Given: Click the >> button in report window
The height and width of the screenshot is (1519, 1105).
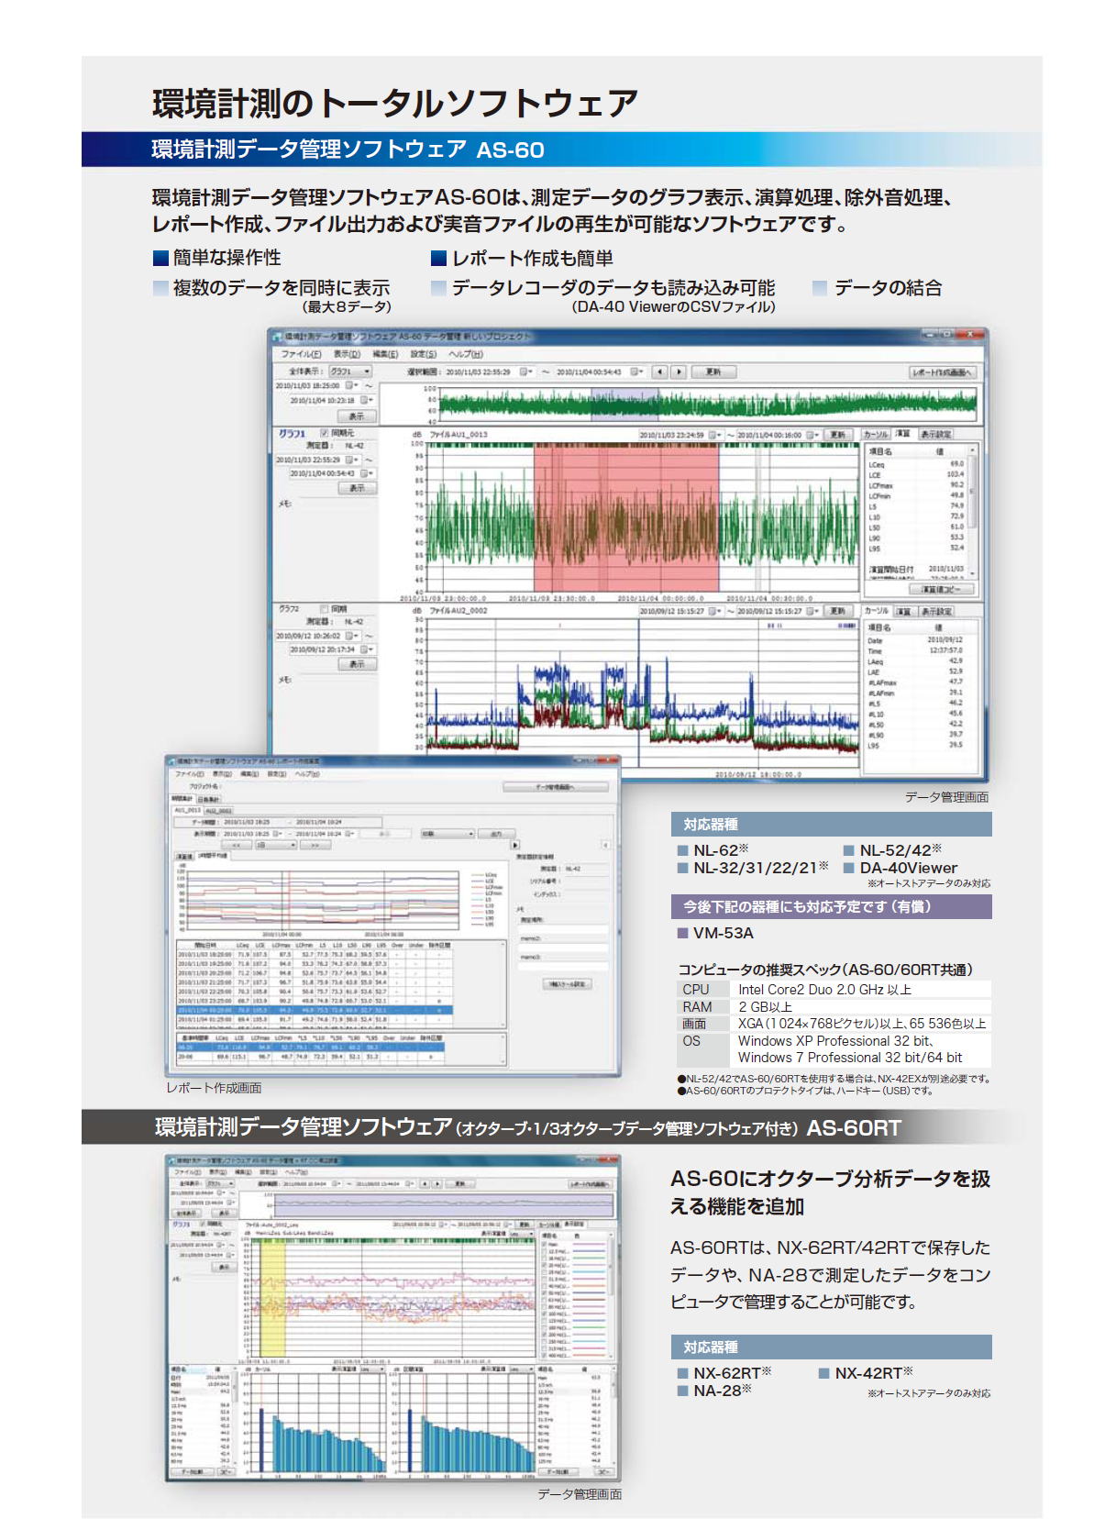Looking at the screenshot, I should (x=315, y=846).
